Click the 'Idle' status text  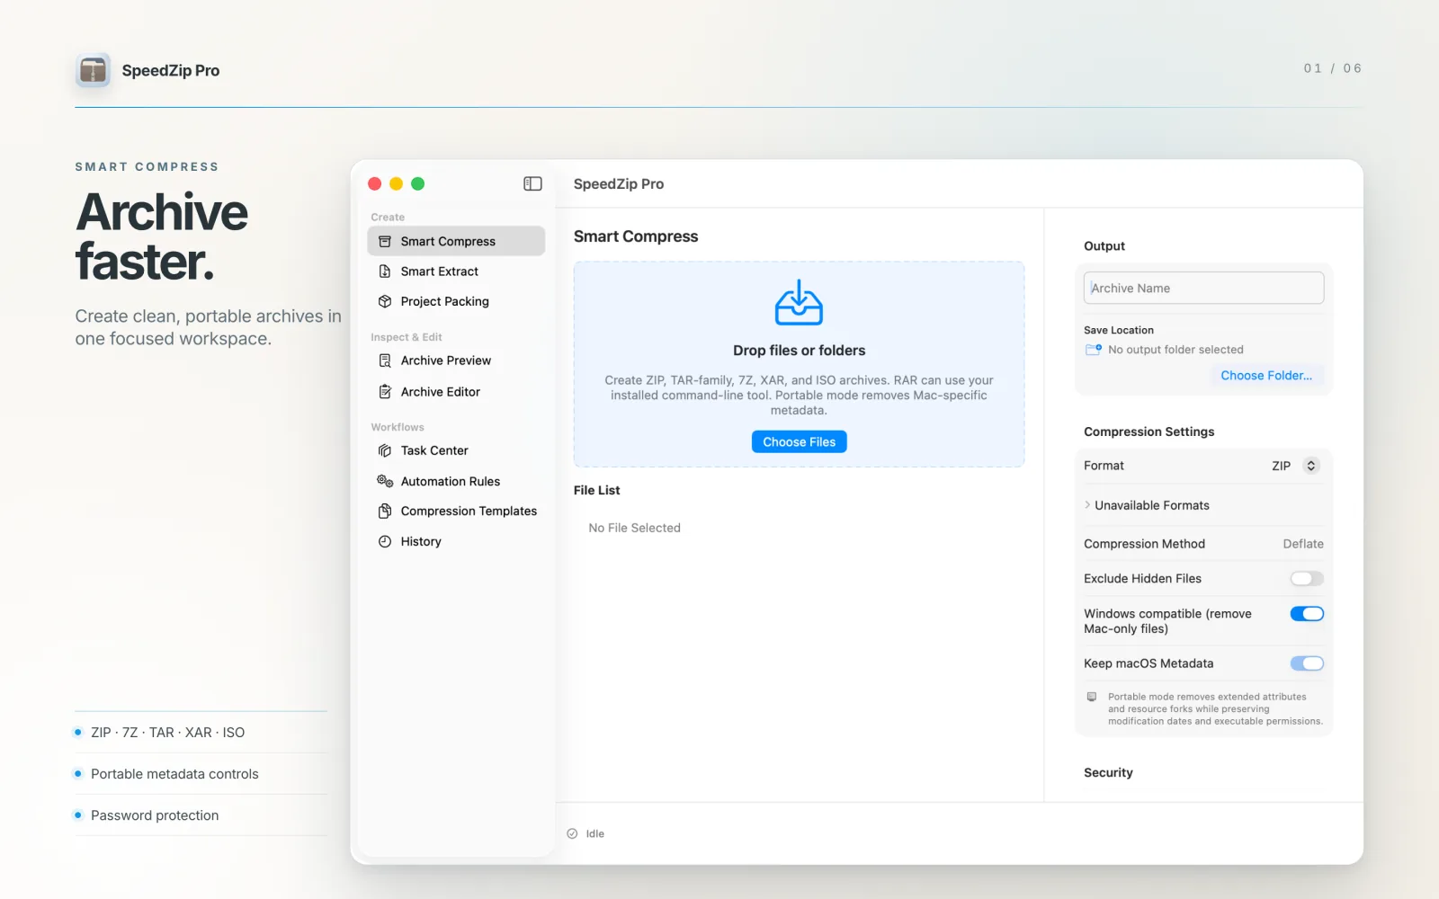pyautogui.click(x=594, y=833)
